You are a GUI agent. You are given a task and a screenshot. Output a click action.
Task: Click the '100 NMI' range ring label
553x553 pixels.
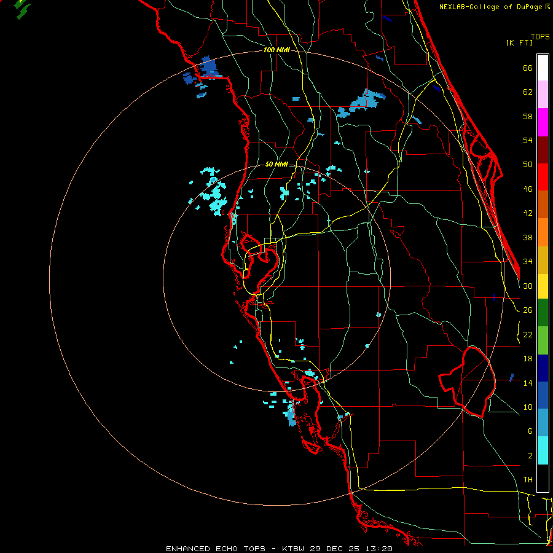pos(276,50)
